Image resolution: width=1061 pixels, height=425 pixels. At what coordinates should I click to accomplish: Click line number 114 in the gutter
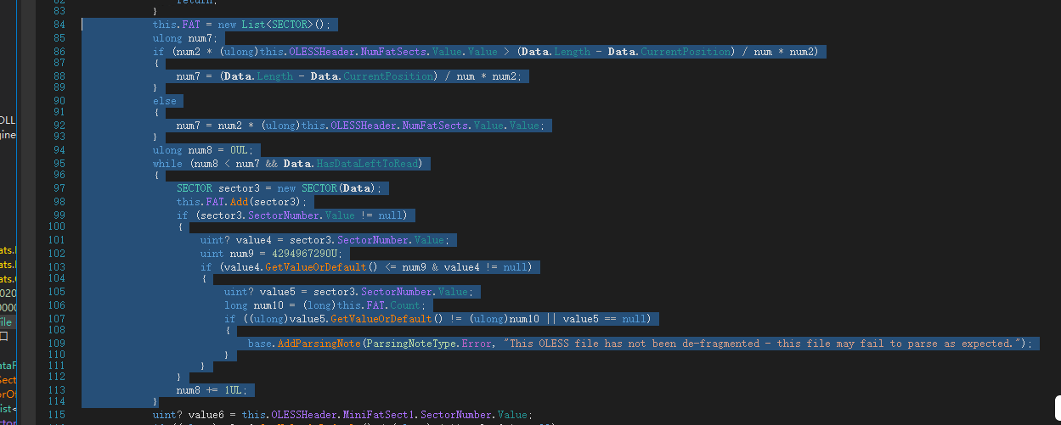tap(56, 401)
